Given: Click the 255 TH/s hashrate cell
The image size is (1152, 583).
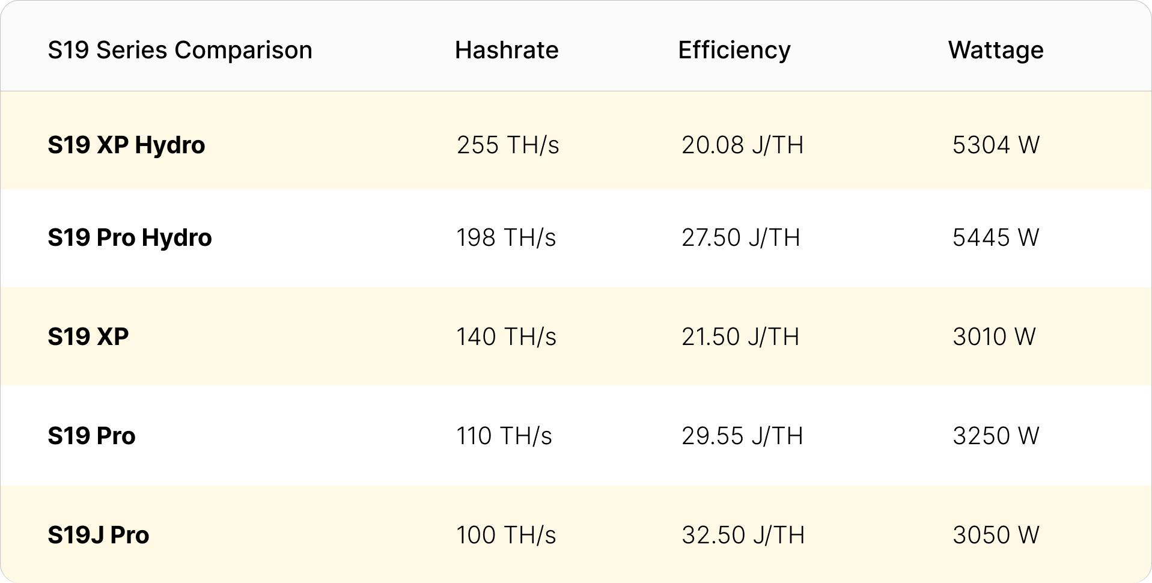Looking at the screenshot, I should (x=508, y=145).
